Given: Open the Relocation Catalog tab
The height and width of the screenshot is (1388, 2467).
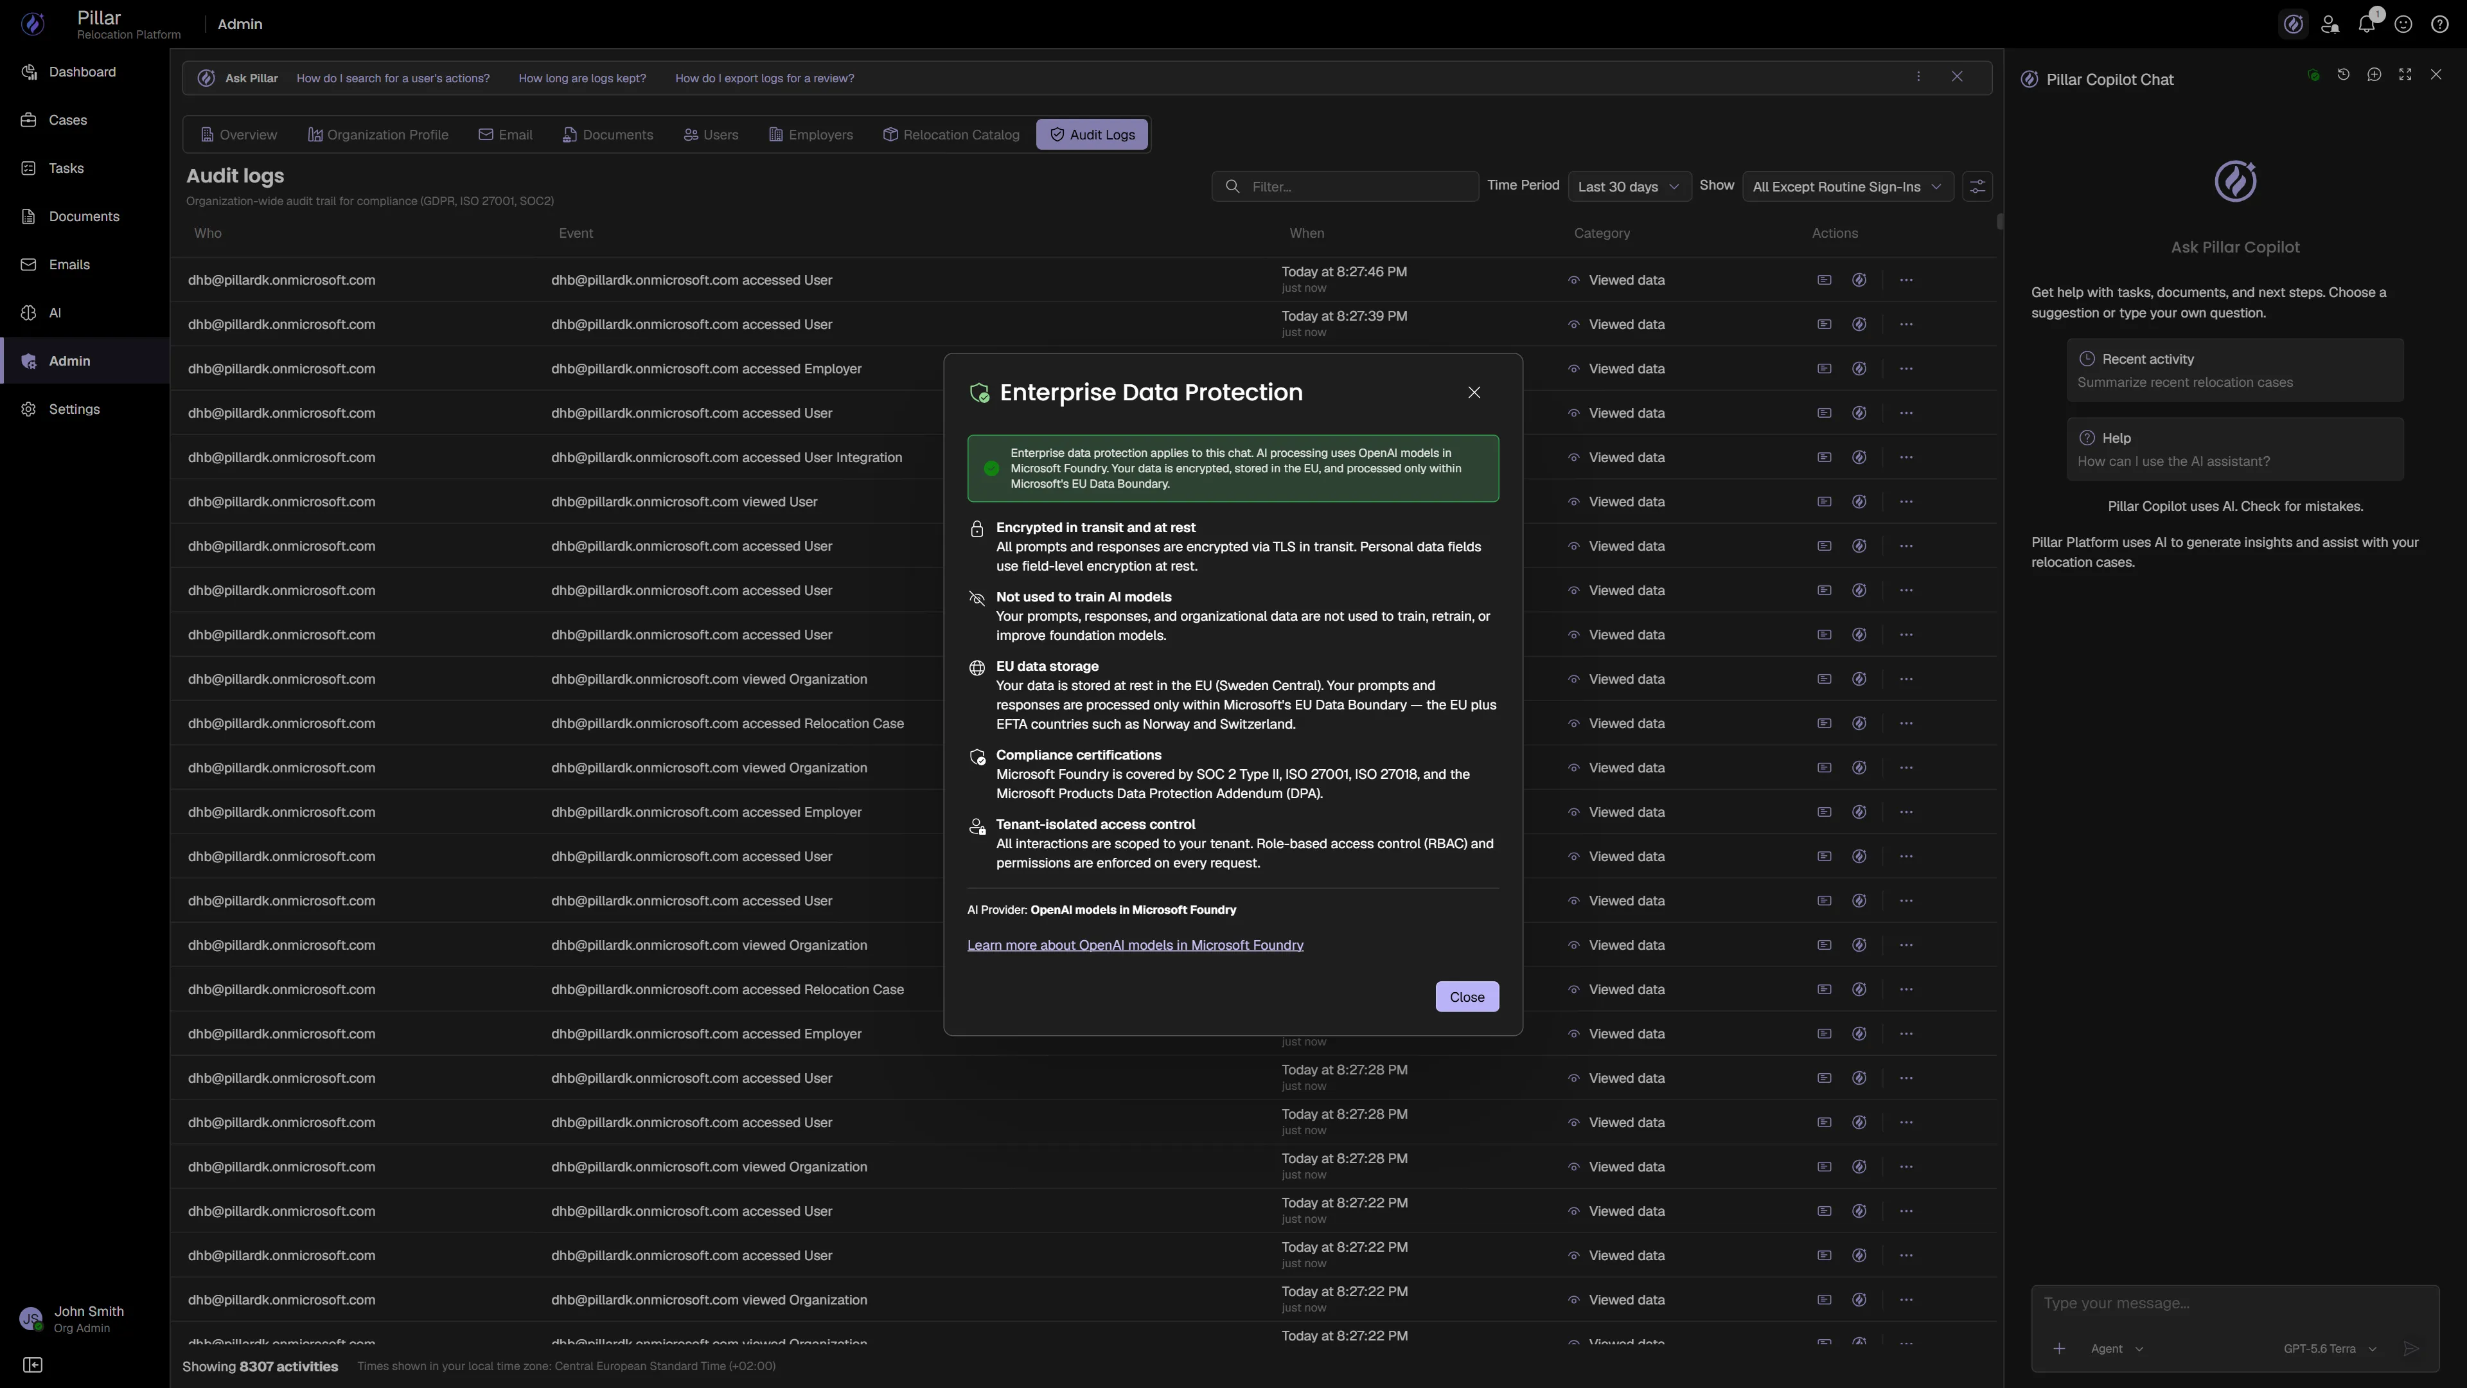Looking at the screenshot, I should (x=951, y=134).
